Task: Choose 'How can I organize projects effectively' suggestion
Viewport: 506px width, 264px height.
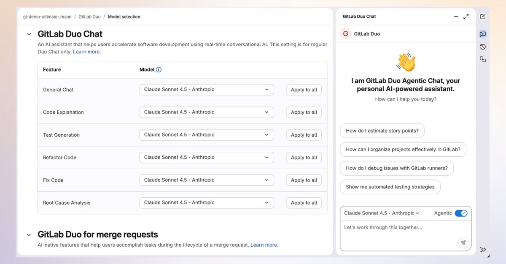Action: (x=403, y=149)
